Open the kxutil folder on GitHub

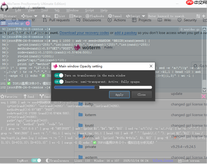(89, 125)
